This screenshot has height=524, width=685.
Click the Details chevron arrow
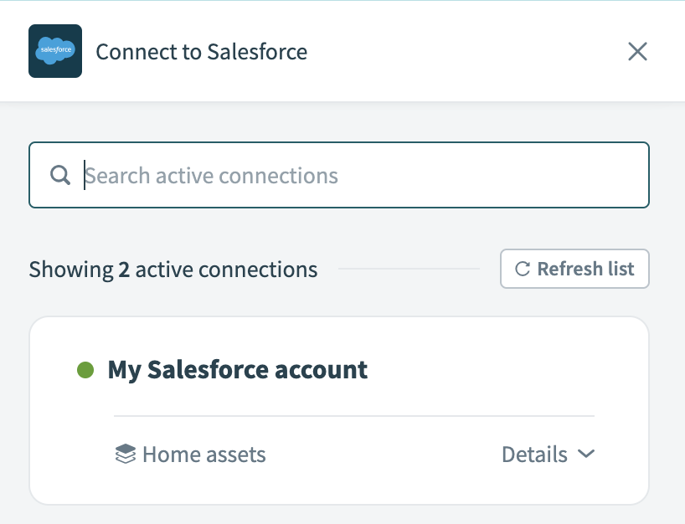point(586,454)
